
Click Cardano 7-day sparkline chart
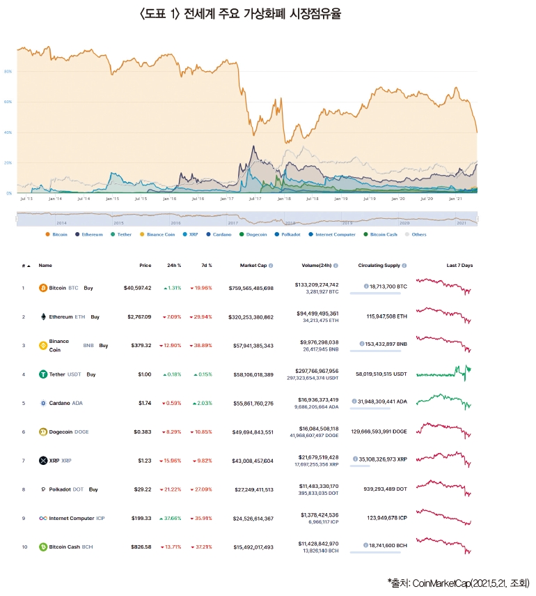443,402
